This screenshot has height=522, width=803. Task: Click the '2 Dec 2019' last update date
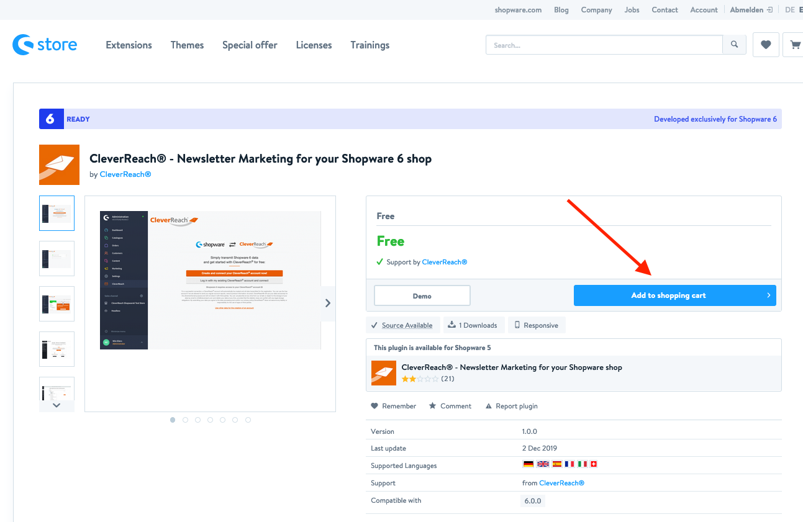pos(540,448)
